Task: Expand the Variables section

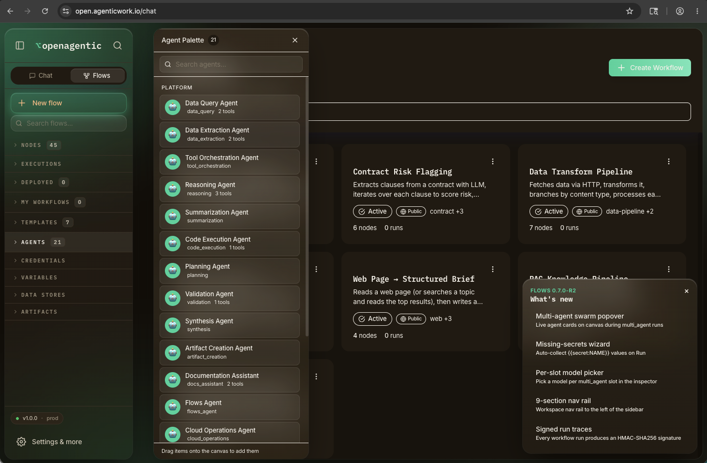Action: (x=69, y=277)
